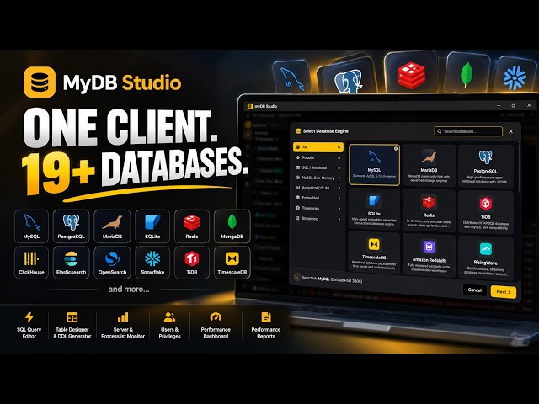Screen dimensions: 539x404
Task: Click the floating PostgreSQL elephant icon above the laptop
Action: [x=348, y=80]
